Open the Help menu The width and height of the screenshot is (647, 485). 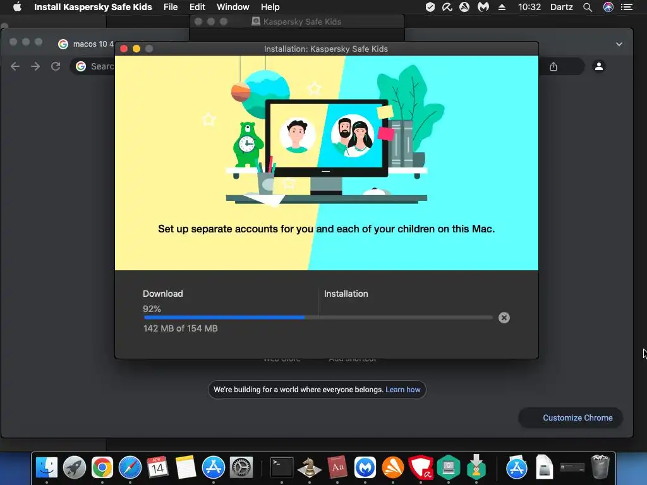[x=270, y=7]
